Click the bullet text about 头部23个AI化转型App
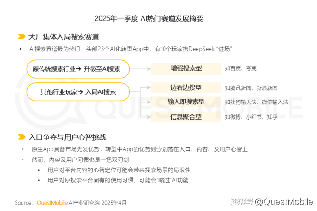 (x=130, y=49)
